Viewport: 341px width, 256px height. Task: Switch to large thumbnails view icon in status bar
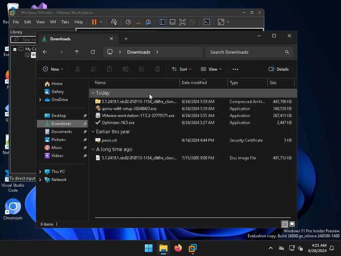pyautogui.click(x=292, y=224)
